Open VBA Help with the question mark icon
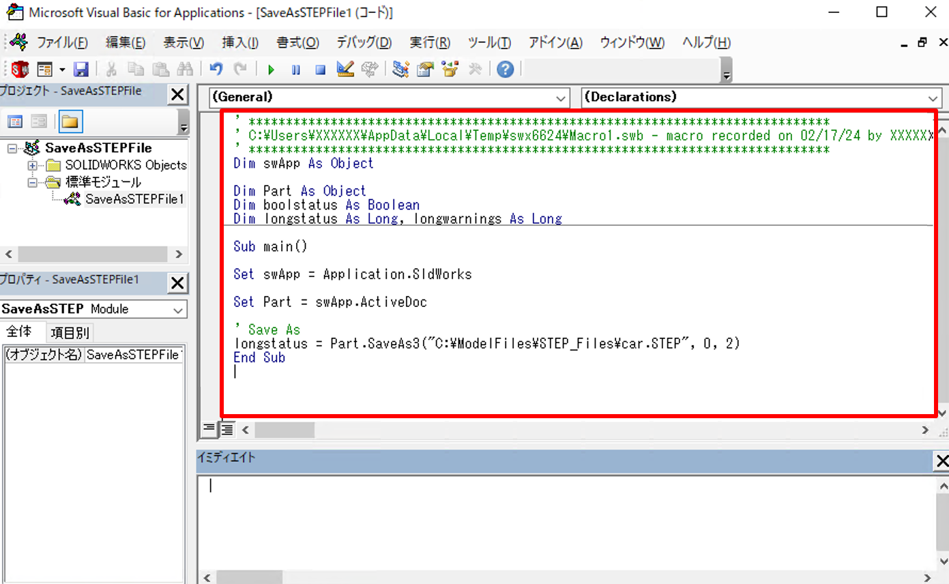Viewport: 949px width, 584px height. click(x=505, y=69)
